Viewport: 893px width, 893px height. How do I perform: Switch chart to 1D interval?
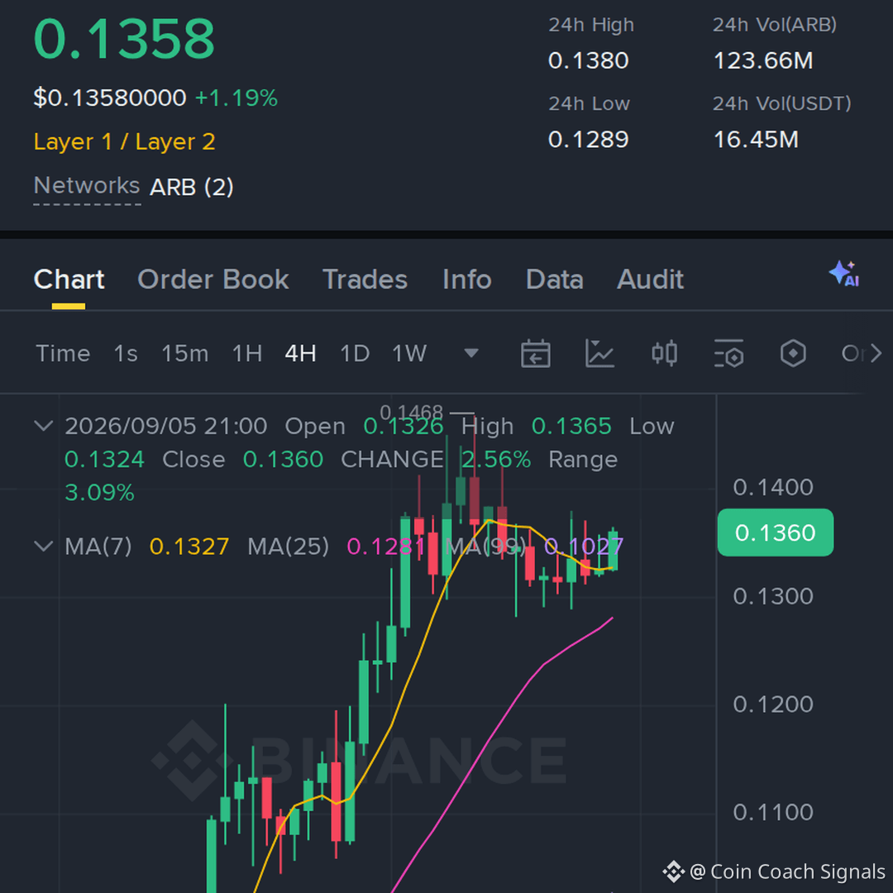pyautogui.click(x=354, y=354)
